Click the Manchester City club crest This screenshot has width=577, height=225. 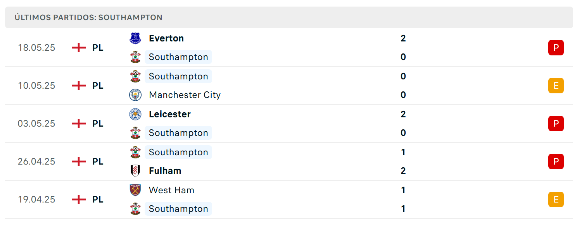tap(135, 95)
